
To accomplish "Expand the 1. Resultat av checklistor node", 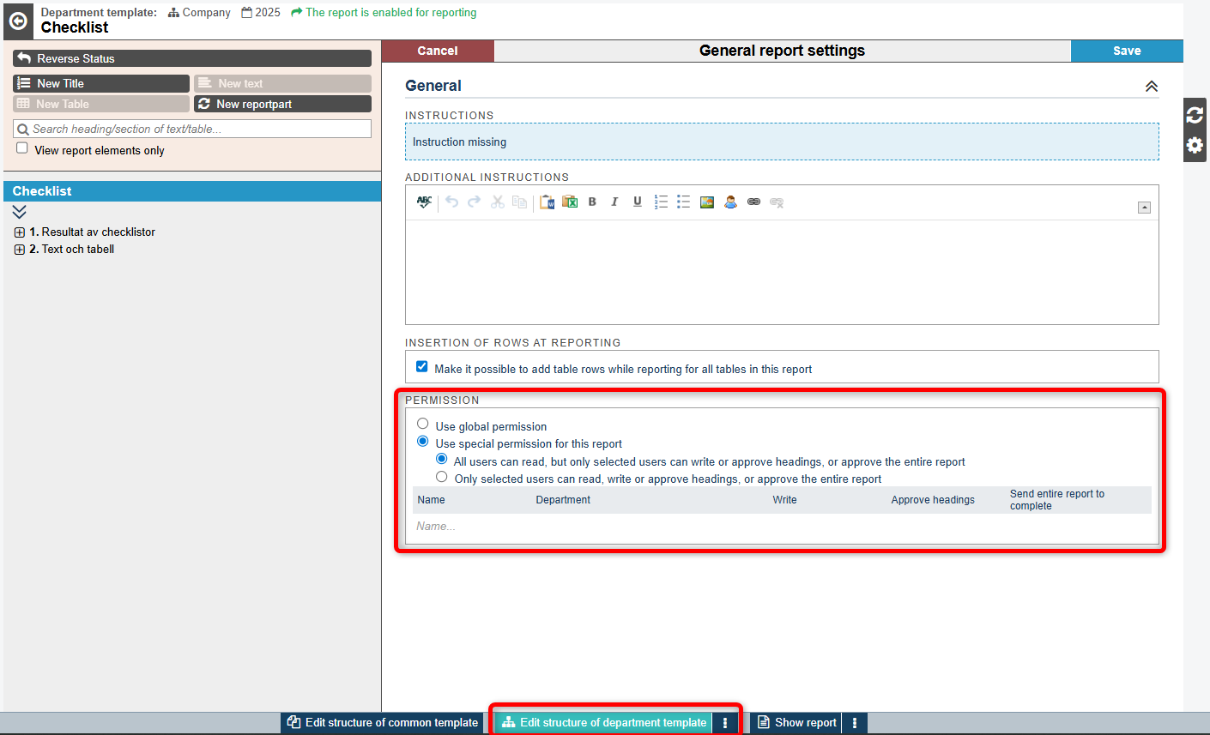I will 20,232.
